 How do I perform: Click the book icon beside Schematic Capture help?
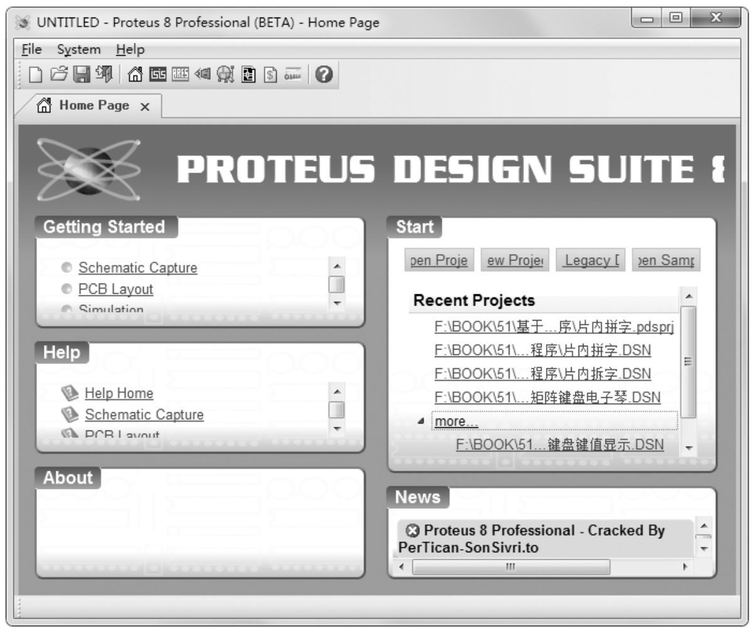tap(69, 415)
